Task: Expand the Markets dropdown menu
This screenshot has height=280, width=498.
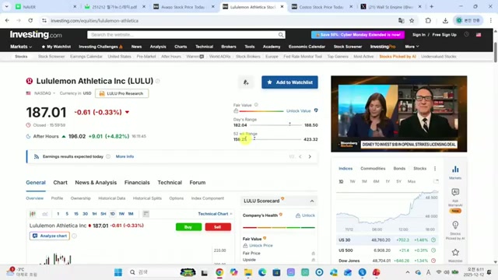Action: [x=21, y=47]
